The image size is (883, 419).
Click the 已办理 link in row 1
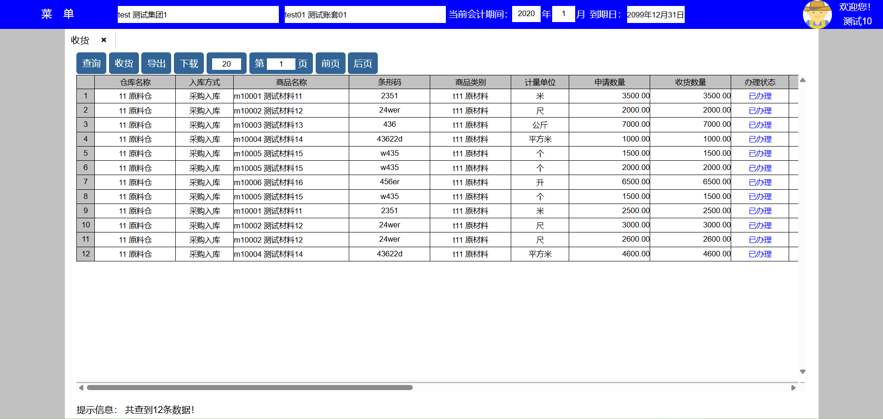click(760, 96)
